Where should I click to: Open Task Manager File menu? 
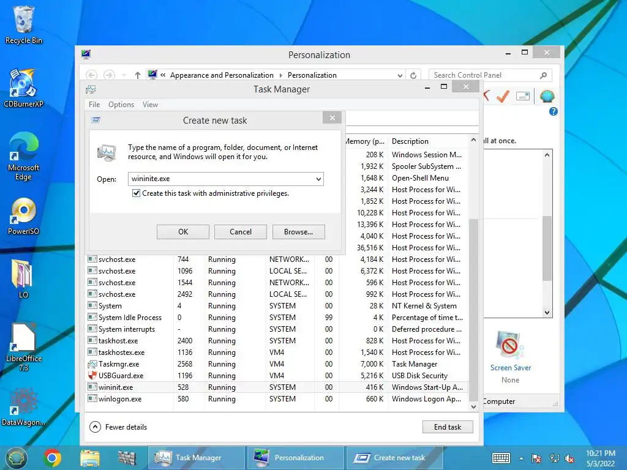pos(94,105)
